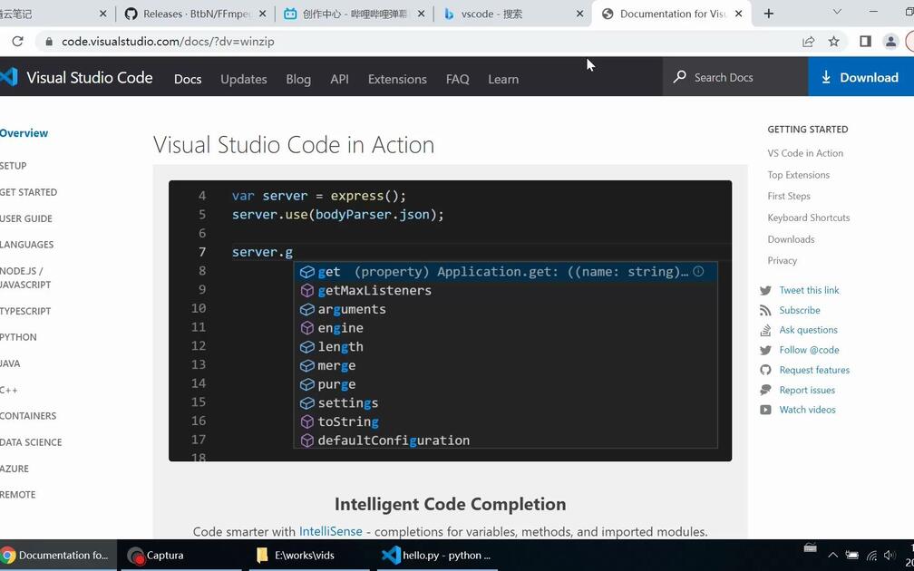Viewport: 914px width, 571px height.
Task: Close the GitHub Releases tab
Action: click(263, 14)
